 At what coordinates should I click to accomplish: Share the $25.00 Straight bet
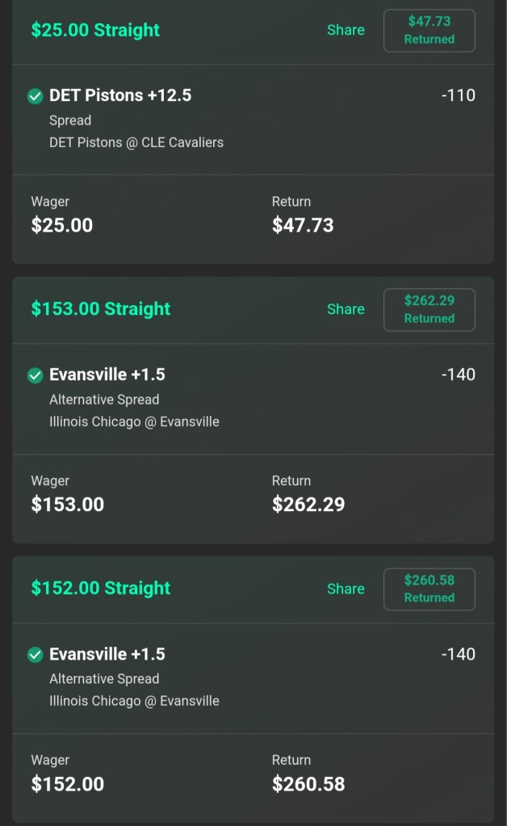(346, 30)
